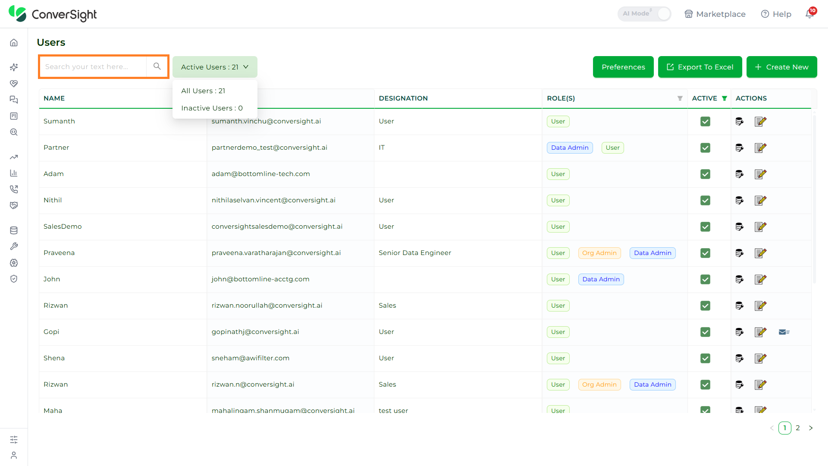
Task: Collapse the Active Users : 21 dropdown
Action: (215, 67)
